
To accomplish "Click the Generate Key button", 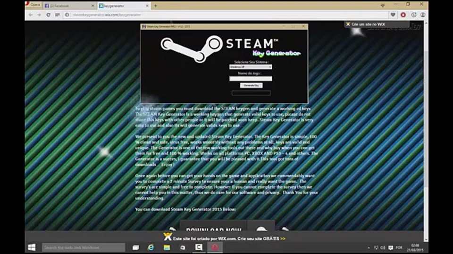I will pyautogui.click(x=251, y=85).
